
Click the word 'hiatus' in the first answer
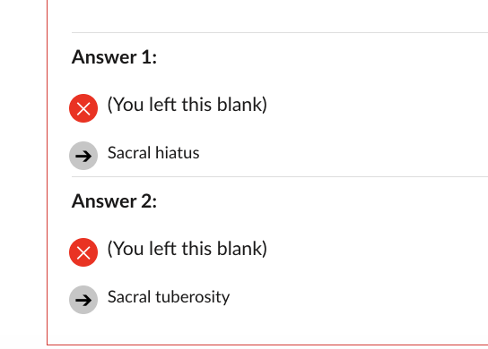(177, 153)
